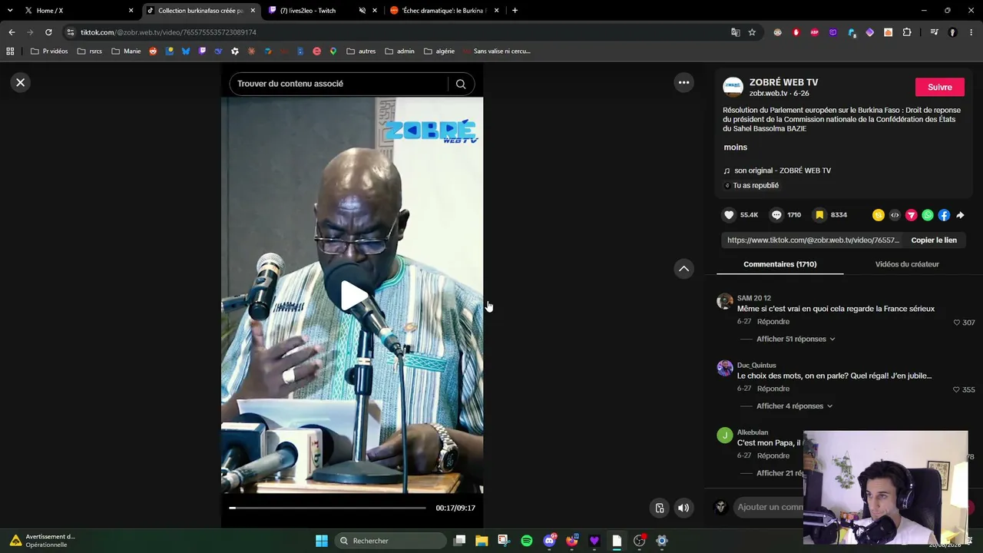
Task: Click the search magnifier in related content bar
Action: coord(461,84)
